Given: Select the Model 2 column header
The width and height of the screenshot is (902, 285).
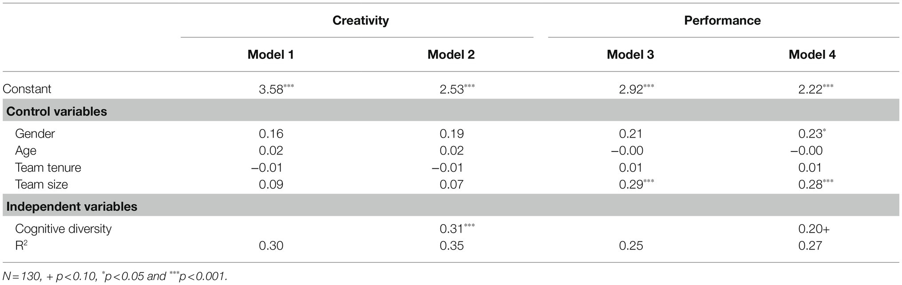Looking at the screenshot, I should tap(451, 55).
